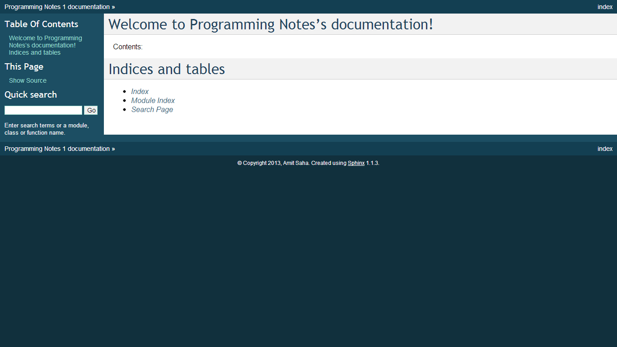The height and width of the screenshot is (347, 617).
Task: Select the Welcome to Programming Notes heading
Action: pos(271,24)
